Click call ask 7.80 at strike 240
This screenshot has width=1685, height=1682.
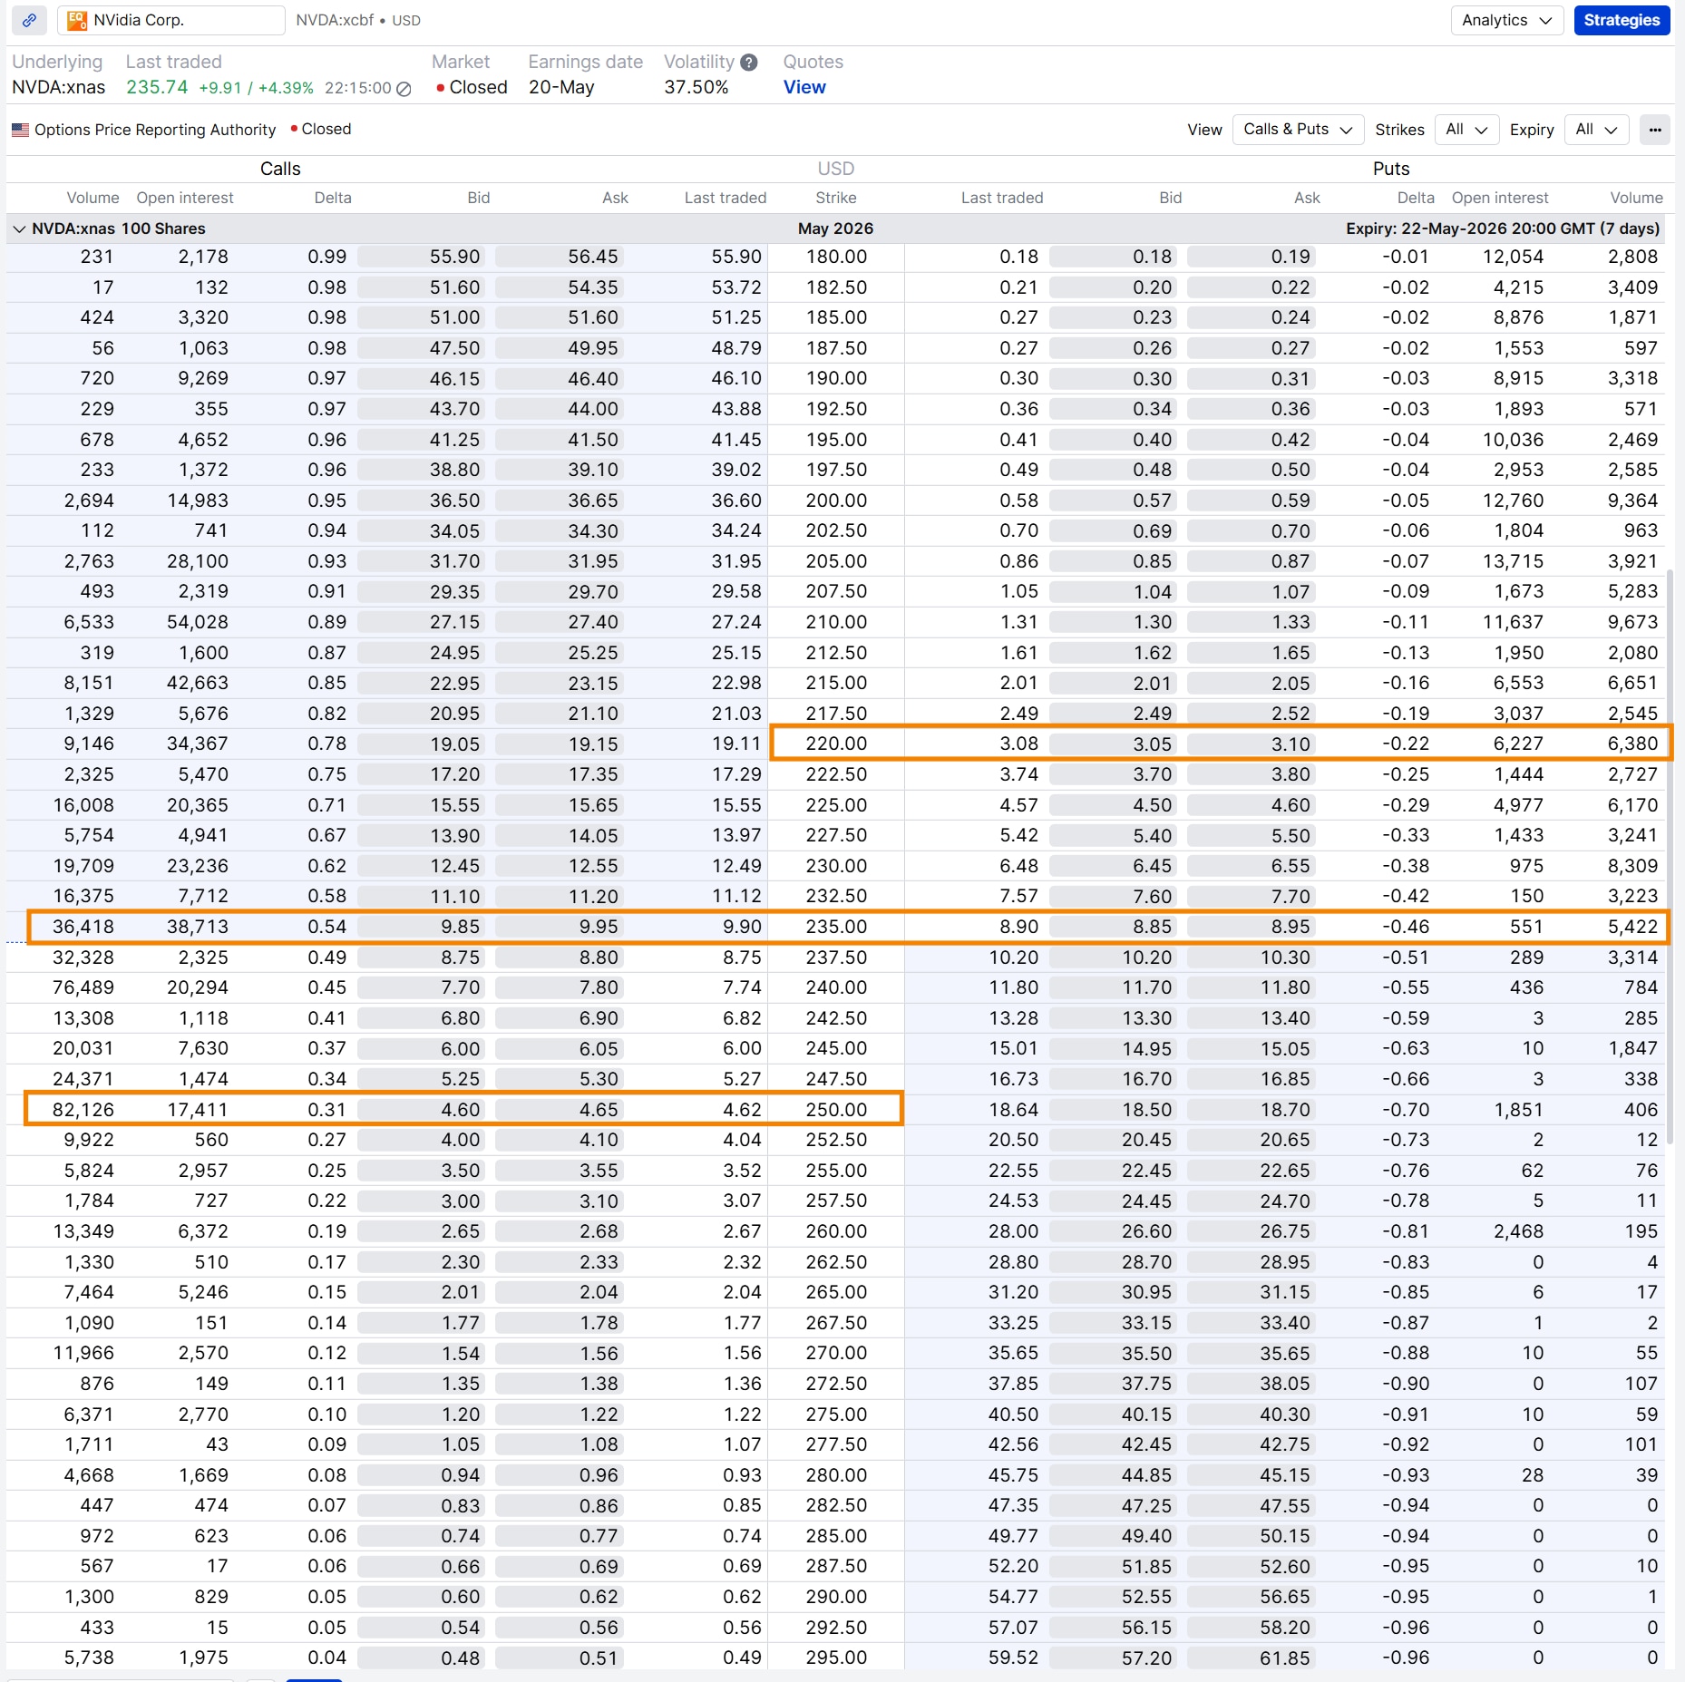(x=559, y=987)
